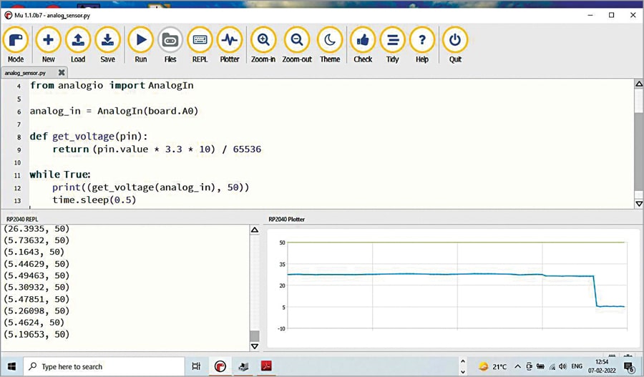Check the code for errors

[363, 41]
